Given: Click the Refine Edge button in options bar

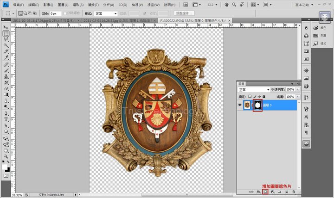Looking at the screenshot, I should click(184, 13).
